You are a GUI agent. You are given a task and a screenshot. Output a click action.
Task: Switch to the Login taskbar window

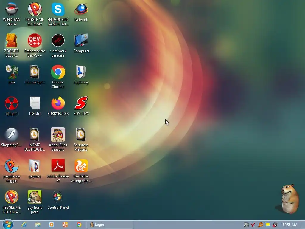[110, 225]
